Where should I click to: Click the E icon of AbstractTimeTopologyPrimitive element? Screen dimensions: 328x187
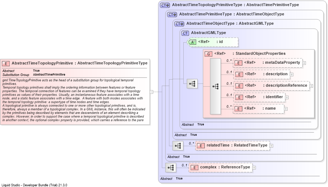click(x=6, y=64)
